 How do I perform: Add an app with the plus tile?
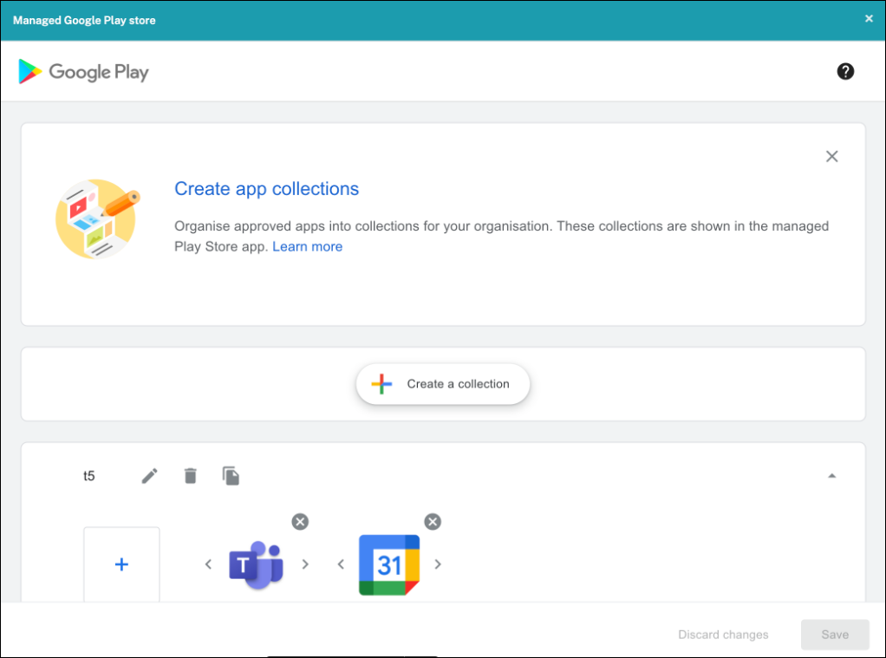(x=121, y=564)
